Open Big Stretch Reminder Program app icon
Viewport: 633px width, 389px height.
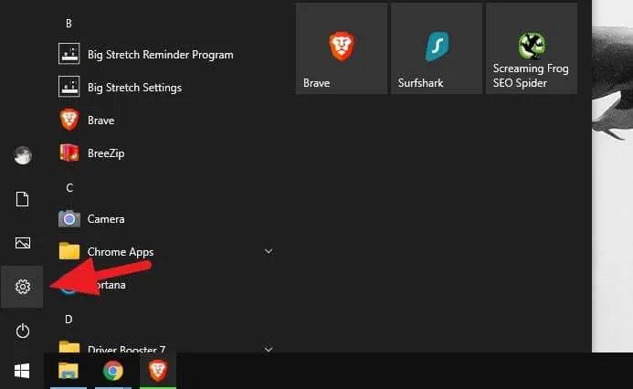(x=69, y=54)
